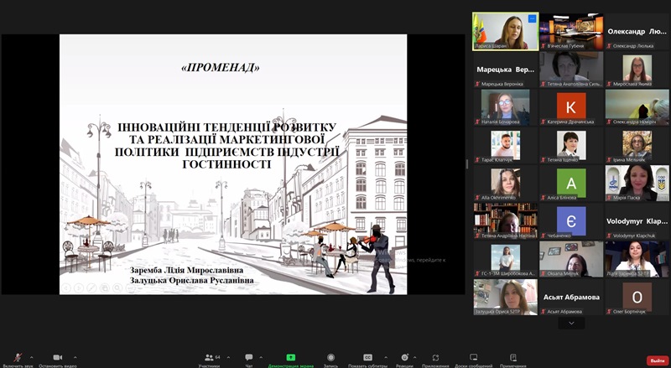Viewport: 671px width, 368px height.
Task: Open the Участники participants panel
Action: tap(208, 358)
